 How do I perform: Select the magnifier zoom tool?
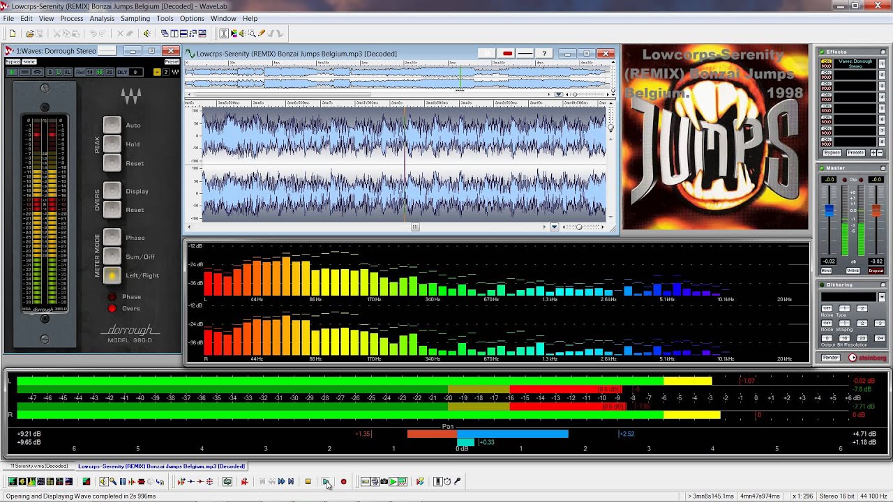coord(252,33)
